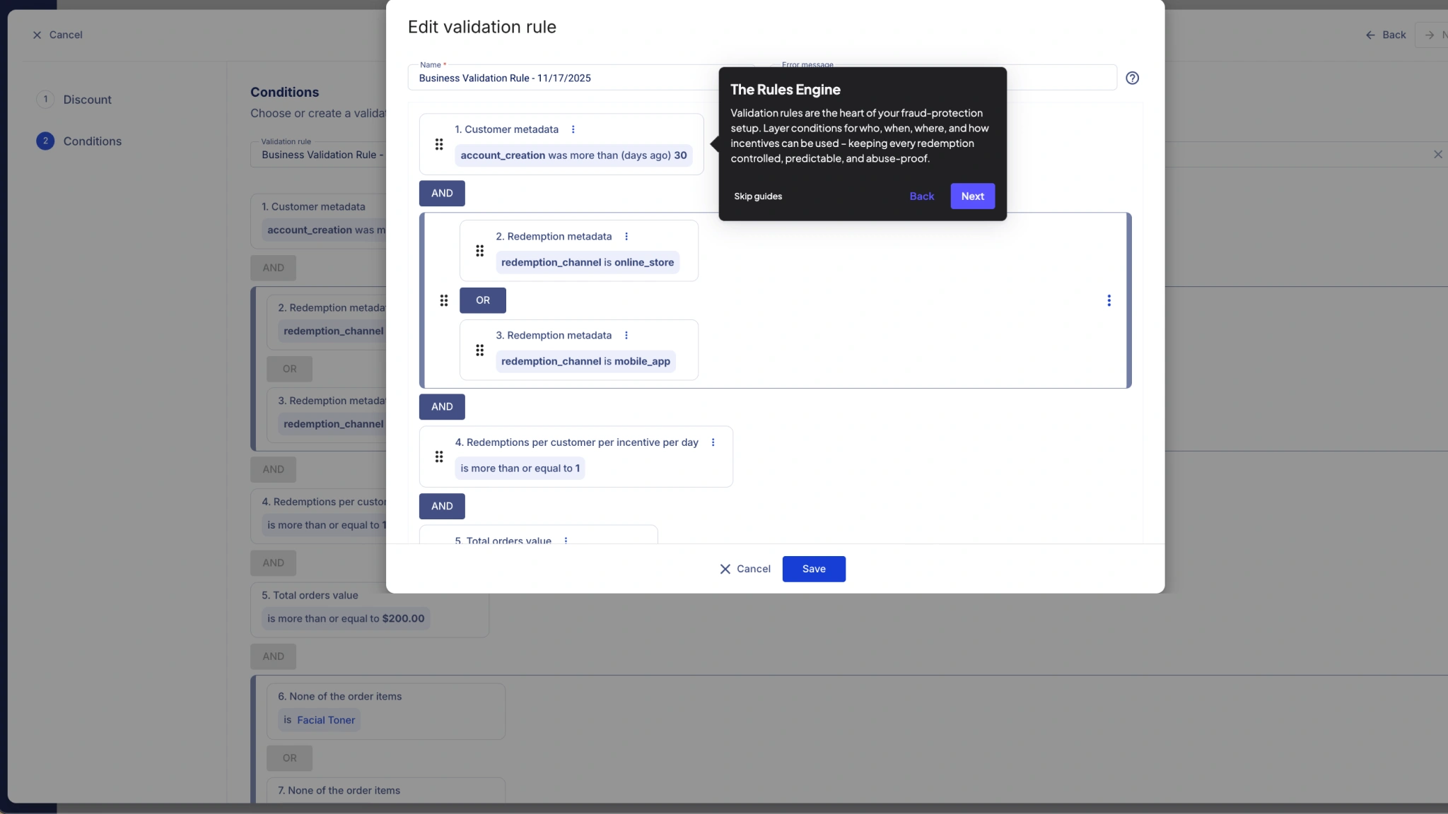
Task: Go to Discount step in sidebar
Action: pos(87,100)
